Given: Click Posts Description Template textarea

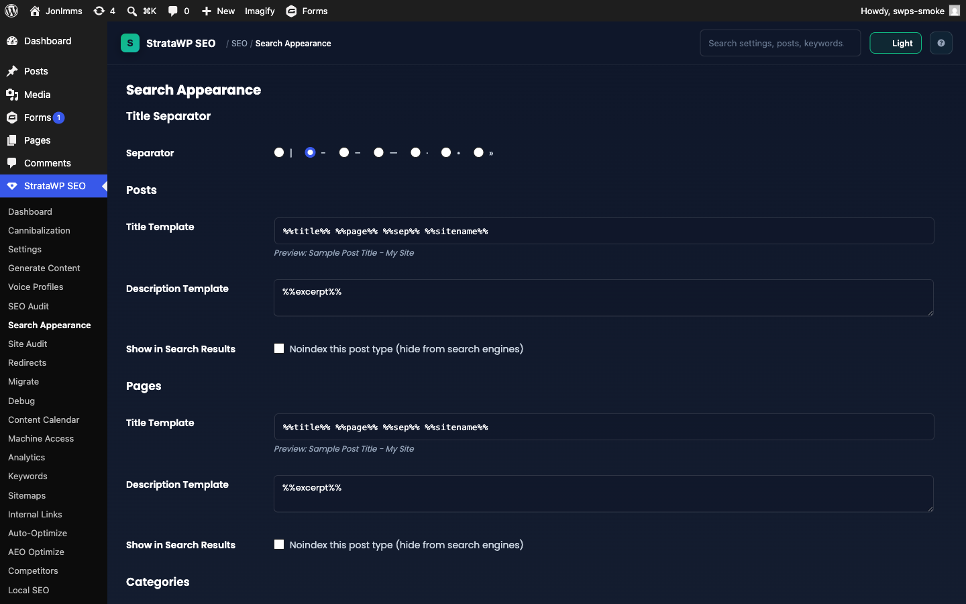Looking at the screenshot, I should pos(604,297).
